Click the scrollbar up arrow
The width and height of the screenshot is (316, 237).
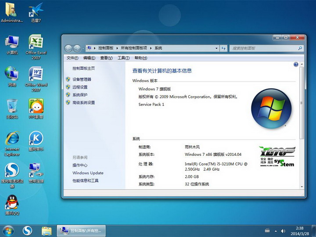(302, 64)
